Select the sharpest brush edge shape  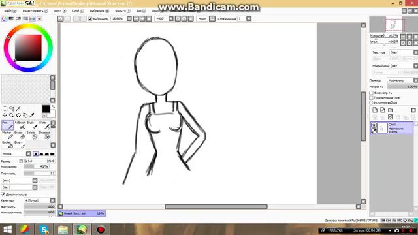click(35, 154)
